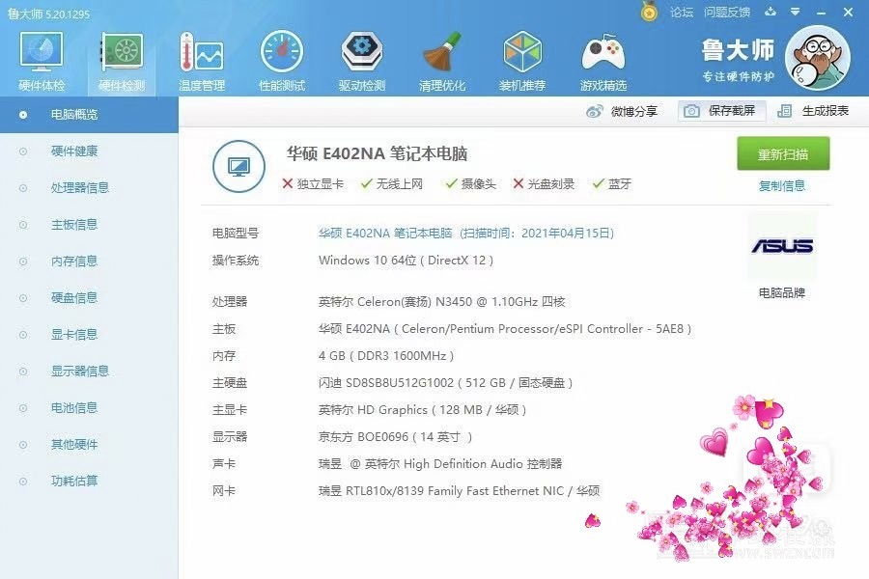Screen dimensions: 869x579
Task: Switch to 显卡信息 in the sidebar
Action: (74, 335)
